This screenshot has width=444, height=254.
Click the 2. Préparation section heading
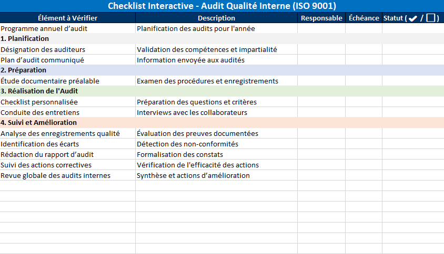24,70
